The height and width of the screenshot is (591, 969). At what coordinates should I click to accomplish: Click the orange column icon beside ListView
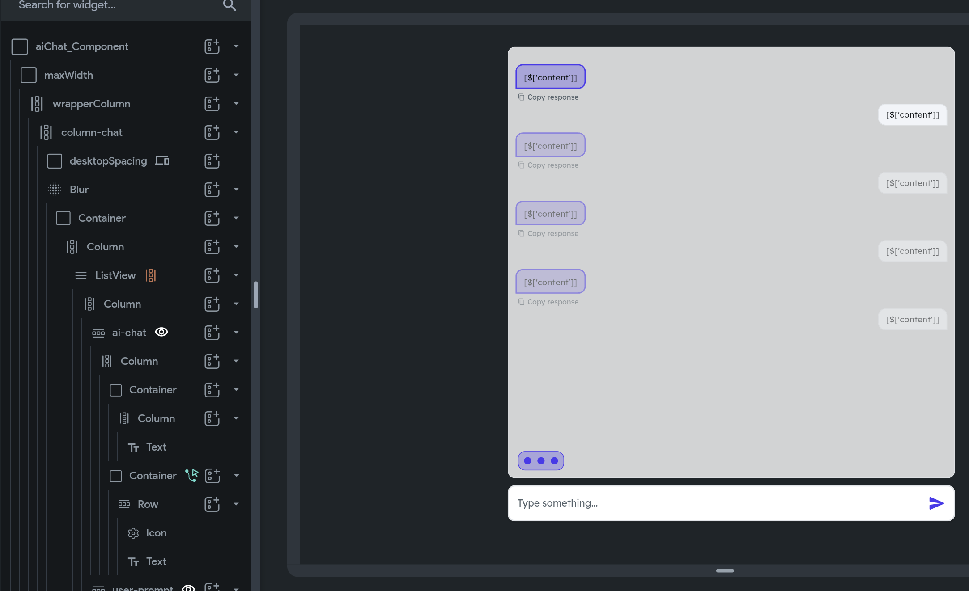(x=151, y=275)
